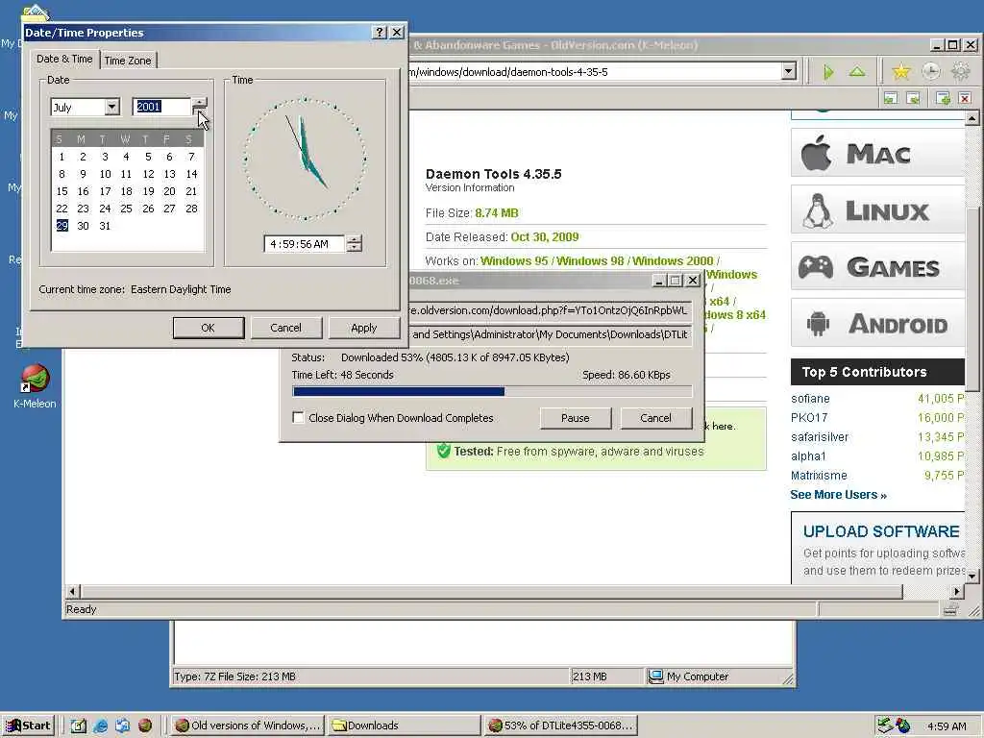Click the K-Meleon desktop shortcut icon
This screenshot has width=984, height=738.
pyautogui.click(x=36, y=379)
